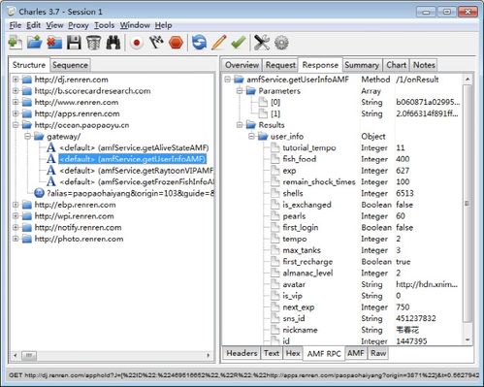The width and height of the screenshot is (484, 387).
Task: Click the Close Session red X icon
Action: click(x=54, y=43)
